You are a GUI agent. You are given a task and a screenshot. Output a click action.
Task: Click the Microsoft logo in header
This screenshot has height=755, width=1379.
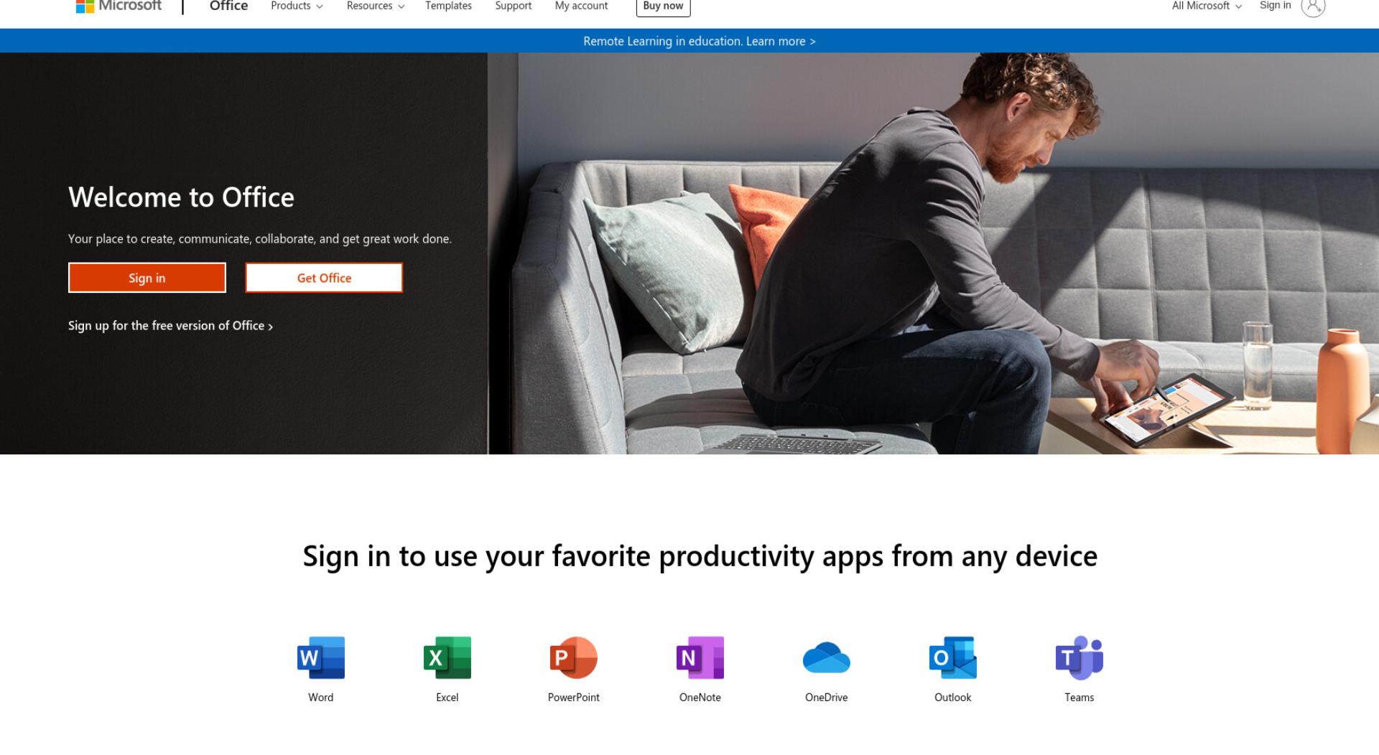coord(119,6)
